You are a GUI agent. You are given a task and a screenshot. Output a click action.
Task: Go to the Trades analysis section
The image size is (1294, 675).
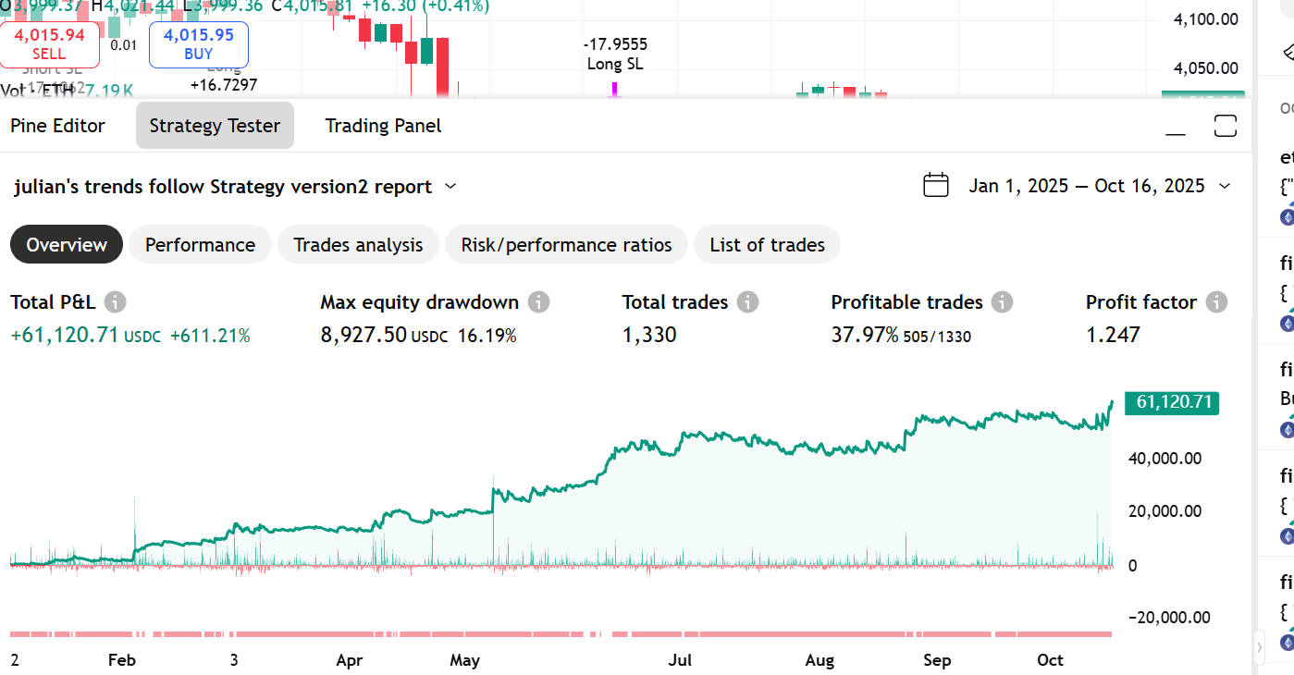pos(358,245)
